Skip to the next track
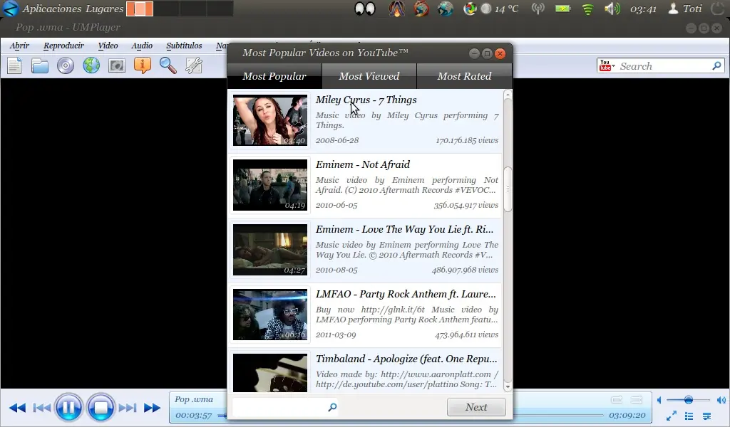730x427 pixels. click(127, 408)
